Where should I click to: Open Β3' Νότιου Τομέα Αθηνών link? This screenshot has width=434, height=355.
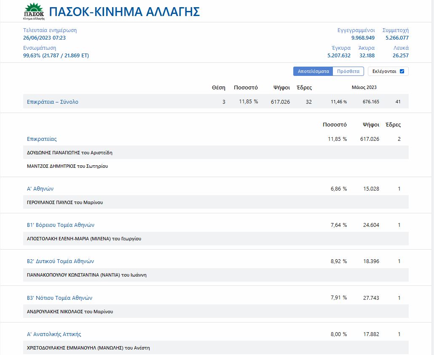coord(59,298)
